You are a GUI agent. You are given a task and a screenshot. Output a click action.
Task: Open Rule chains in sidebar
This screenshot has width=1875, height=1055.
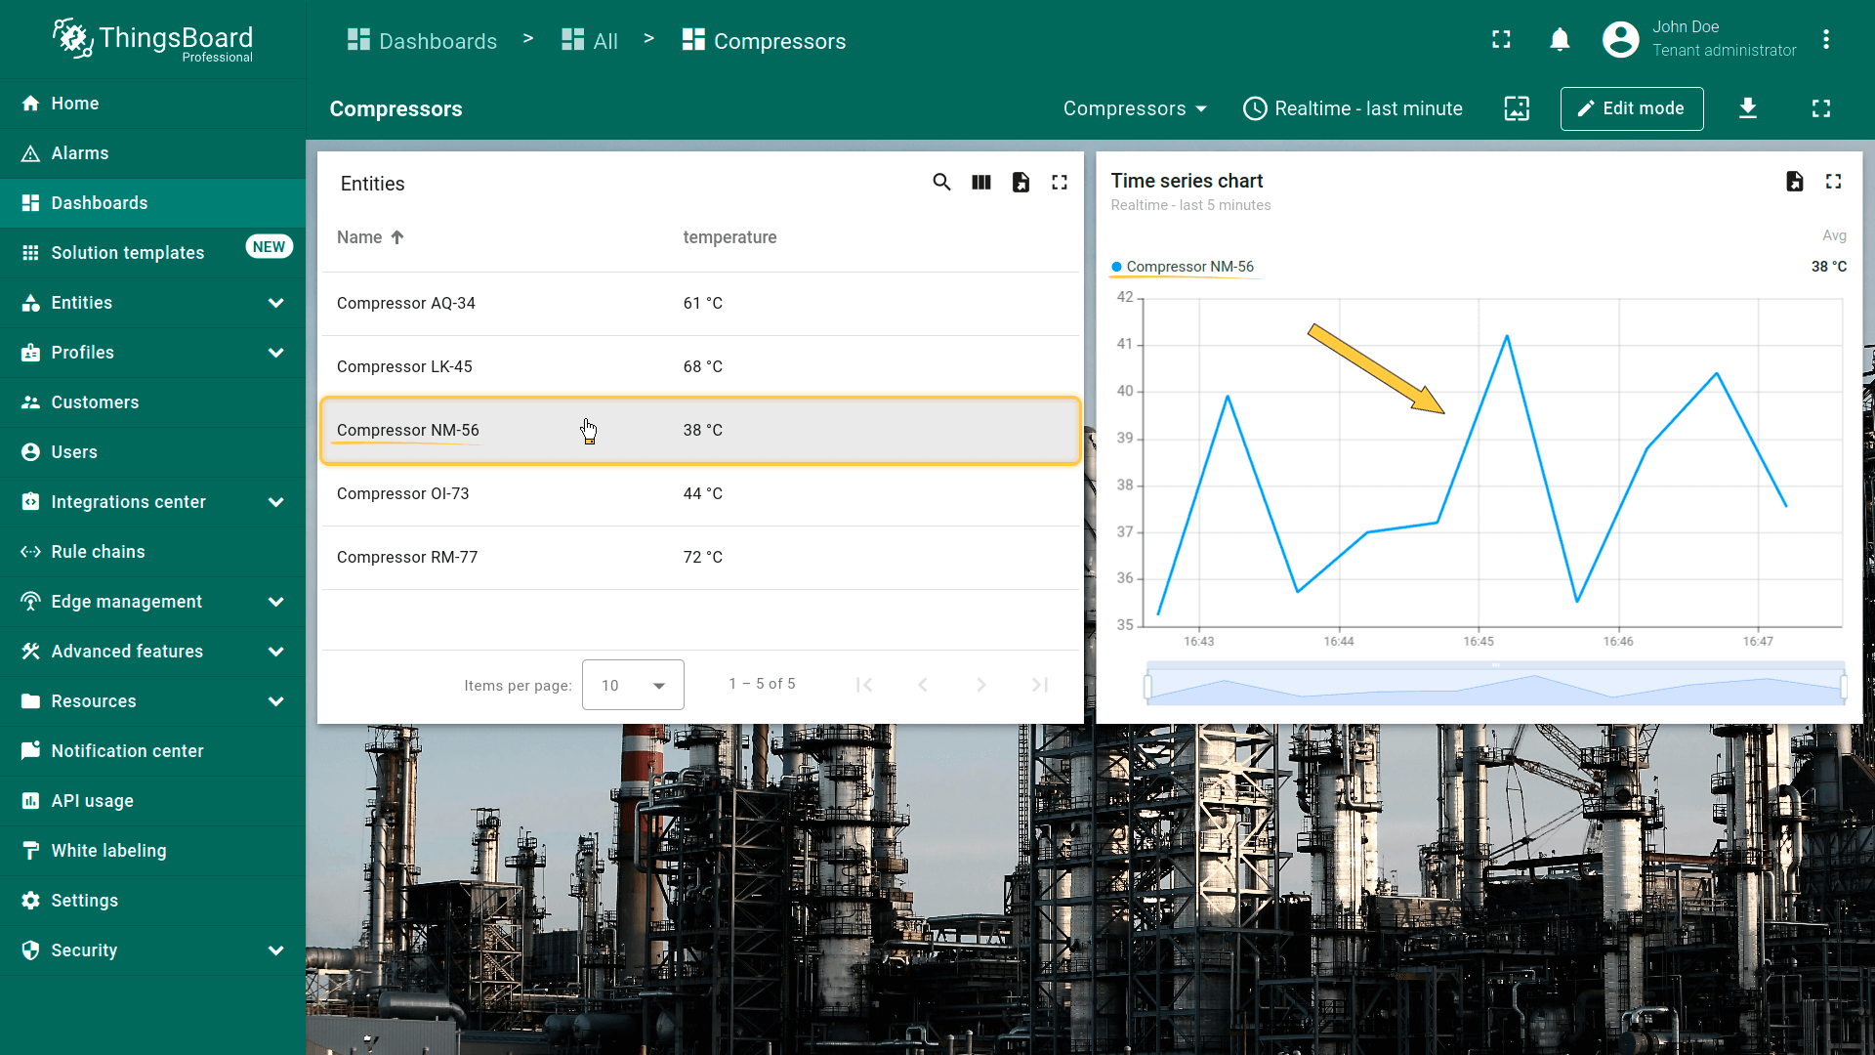click(x=98, y=552)
